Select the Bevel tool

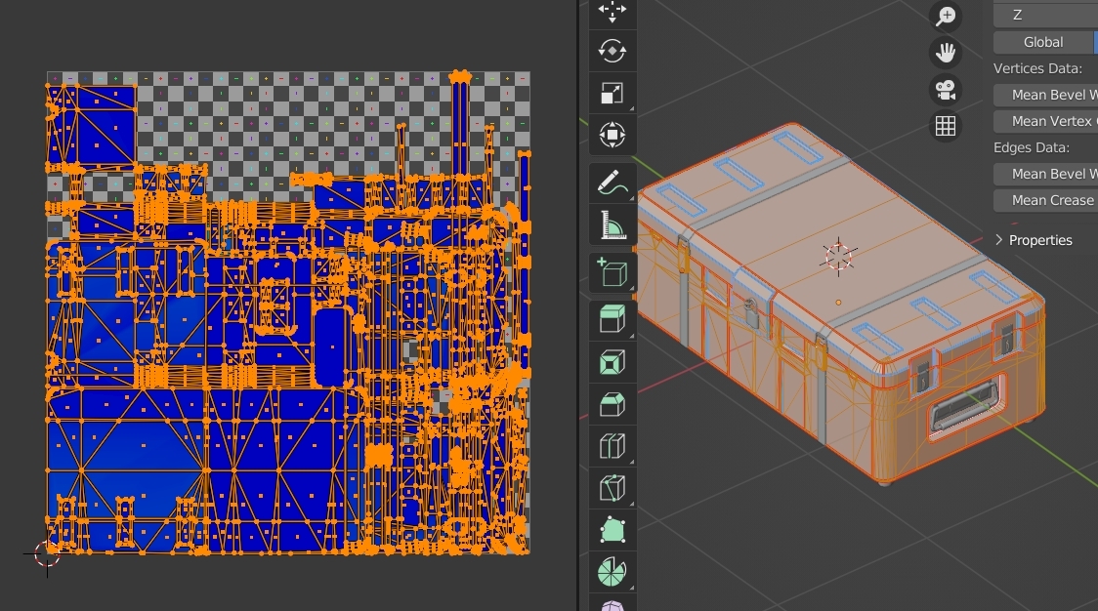612,404
